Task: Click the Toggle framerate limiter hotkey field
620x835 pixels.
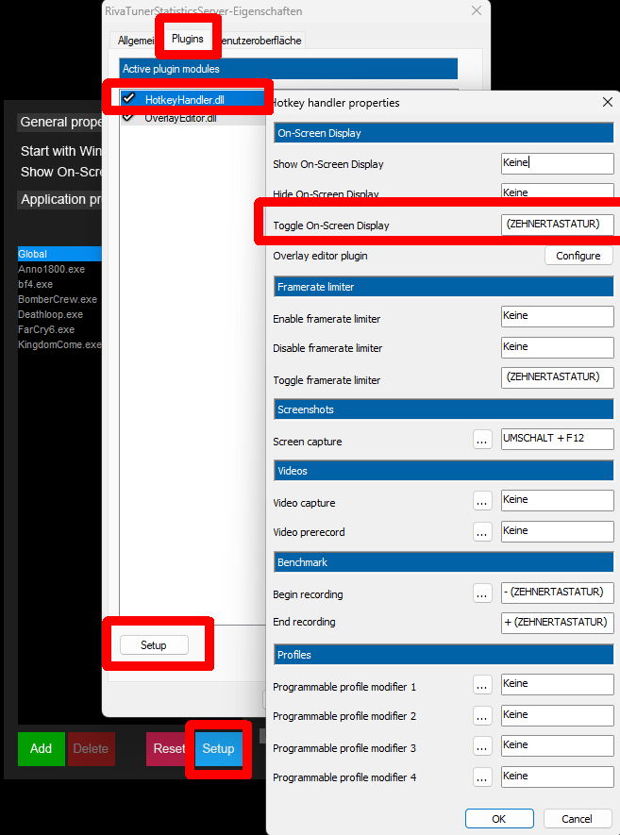Action: pos(557,377)
